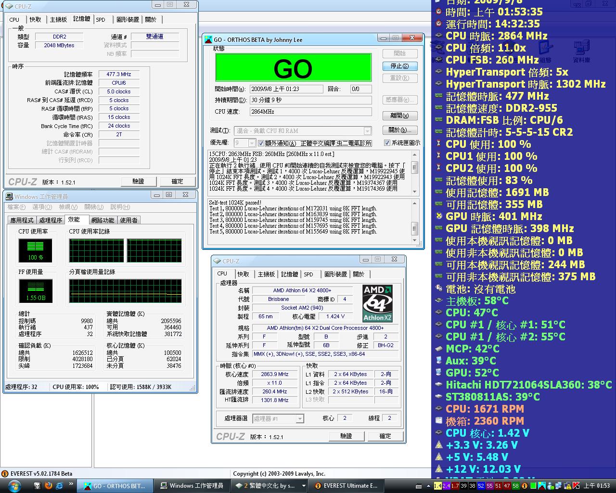The image size is (616, 493).
Task: Click the 停止(S) stop button in Orthos
Action: tap(400, 66)
